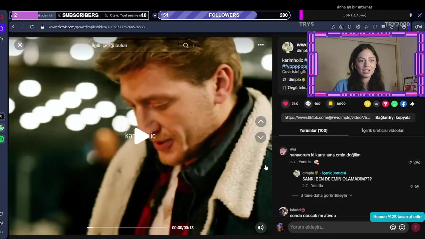Open the emoji picker in comment box
The image size is (425, 239).
(x=402, y=227)
